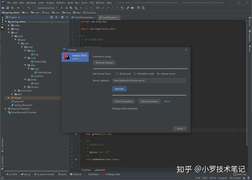Collapse the src folder

tap(9, 32)
